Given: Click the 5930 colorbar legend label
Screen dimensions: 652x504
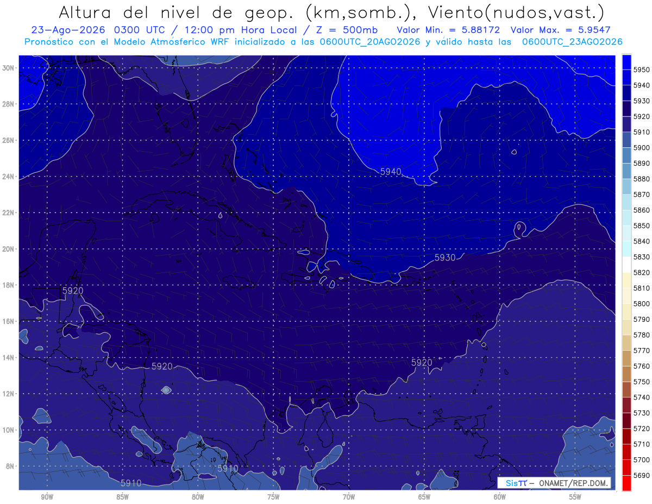Looking at the screenshot, I should click(x=642, y=101).
